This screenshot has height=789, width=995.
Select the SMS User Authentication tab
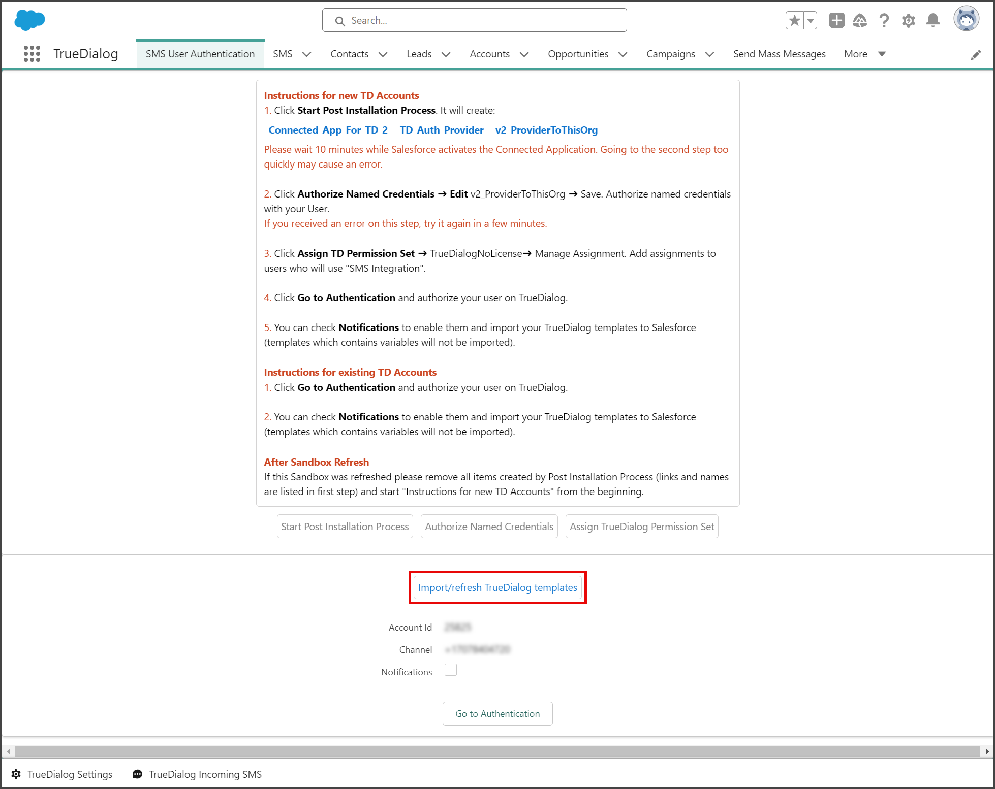[x=200, y=54]
